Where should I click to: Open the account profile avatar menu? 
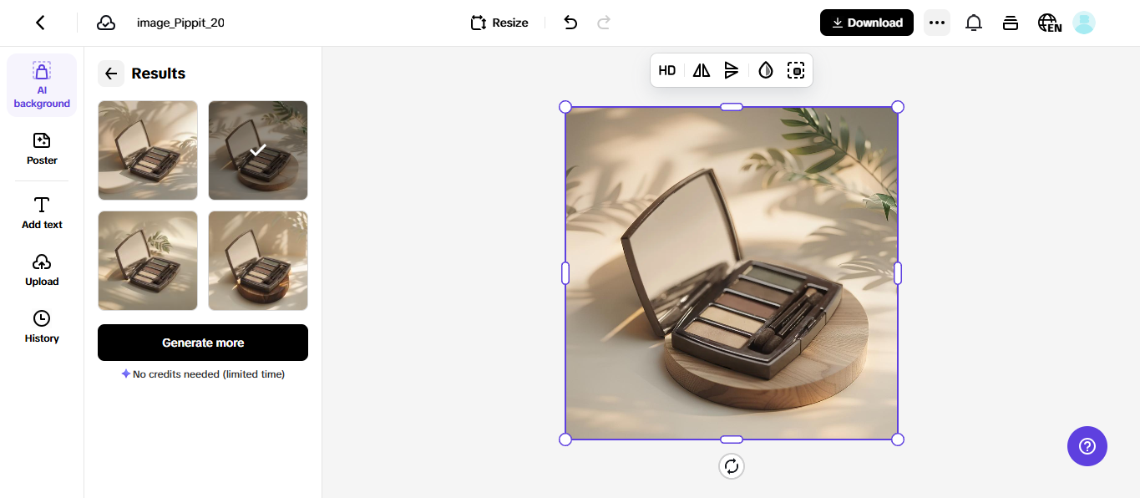click(x=1083, y=23)
